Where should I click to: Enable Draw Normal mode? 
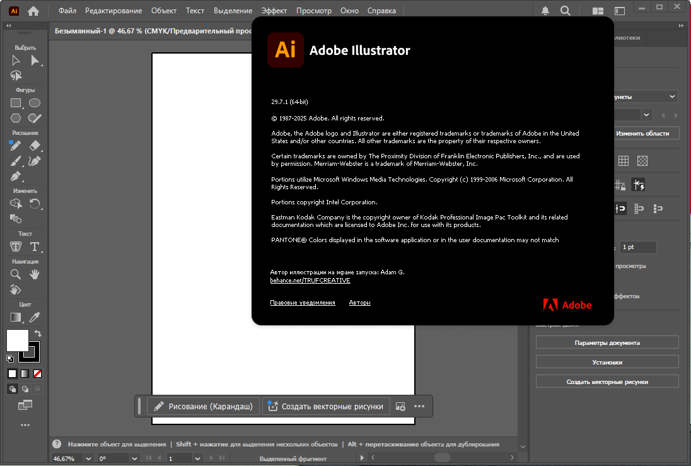13,389
